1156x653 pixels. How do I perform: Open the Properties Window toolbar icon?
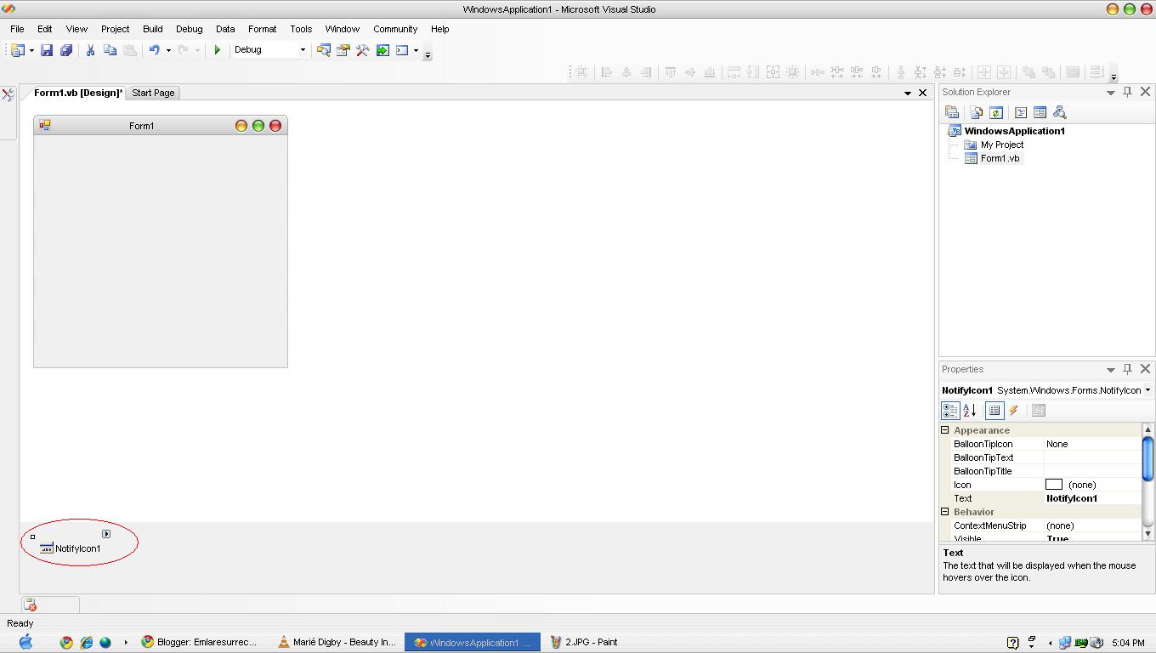pyautogui.click(x=343, y=50)
